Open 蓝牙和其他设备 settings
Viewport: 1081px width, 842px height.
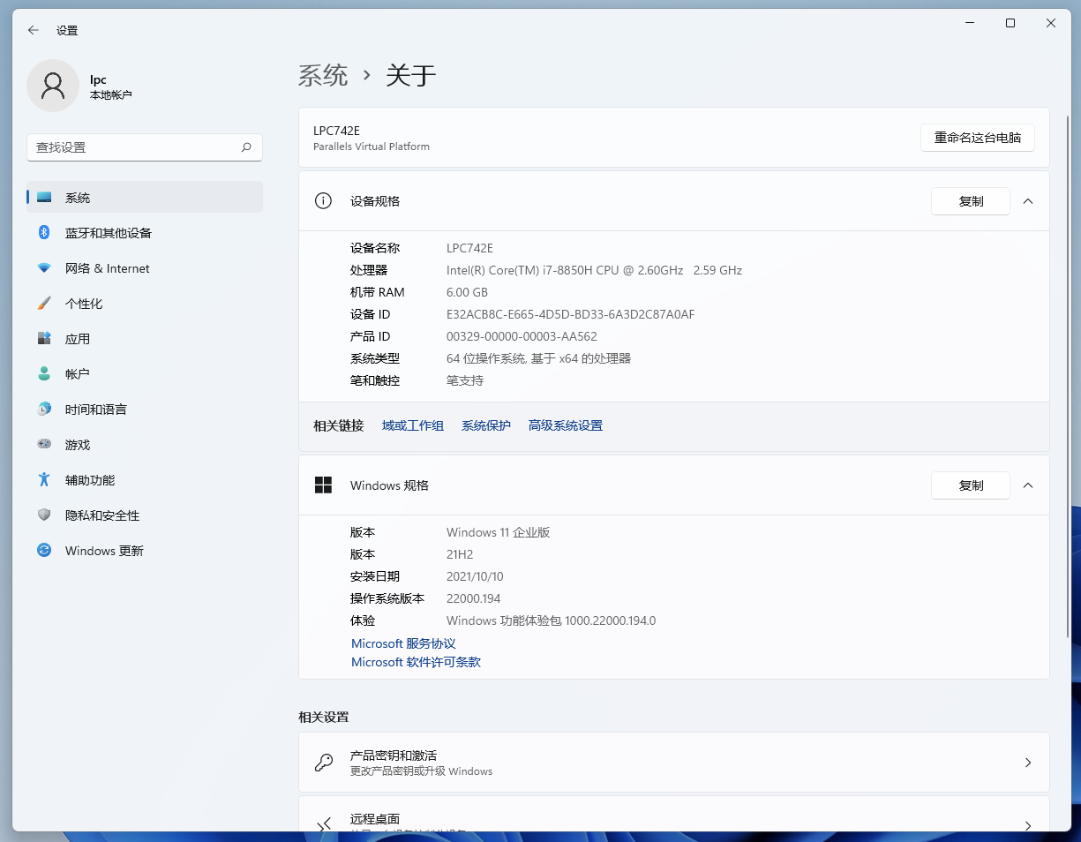pyautogui.click(x=145, y=233)
